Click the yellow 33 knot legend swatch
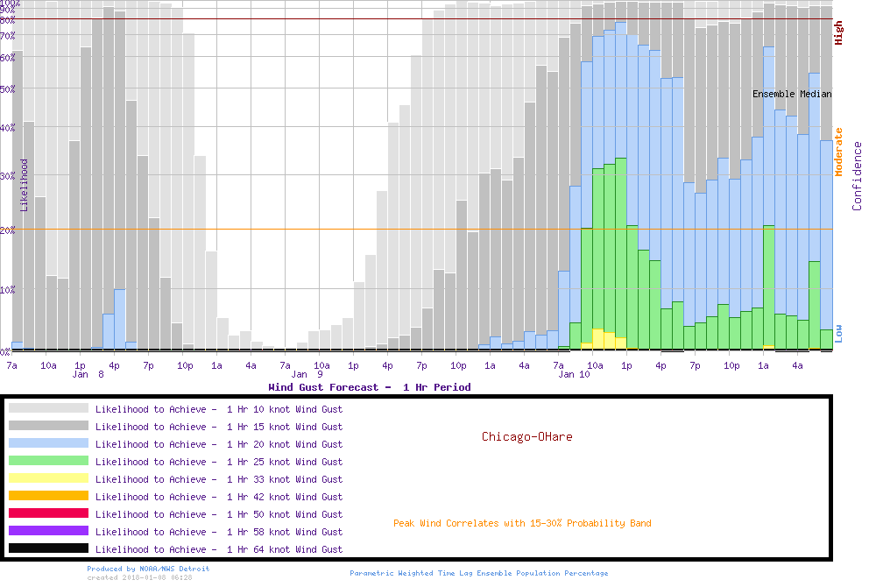This screenshot has height=587, width=876. [48, 478]
